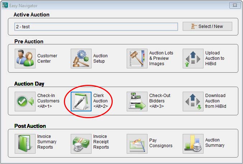Click the Check-Out Bidders <Alt+3> label
This screenshot has height=164, width=243.
click(x=160, y=101)
